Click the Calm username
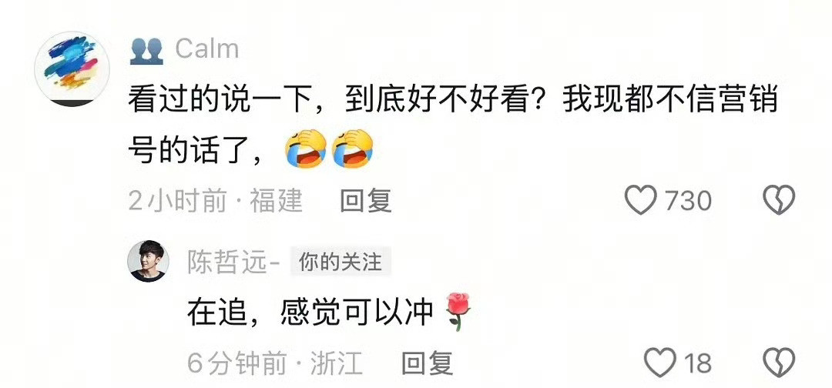832x388 pixels. pos(207,50)
